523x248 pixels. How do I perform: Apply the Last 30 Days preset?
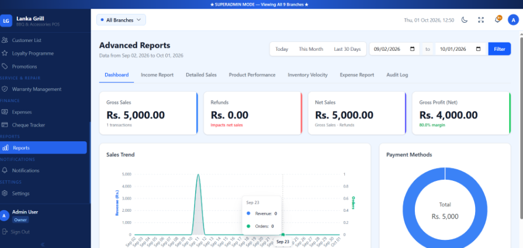click(347, 49)
